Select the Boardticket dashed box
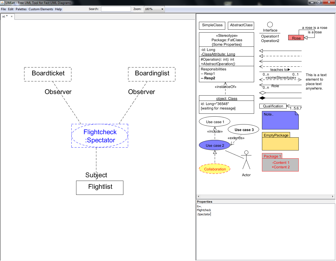 48,74
